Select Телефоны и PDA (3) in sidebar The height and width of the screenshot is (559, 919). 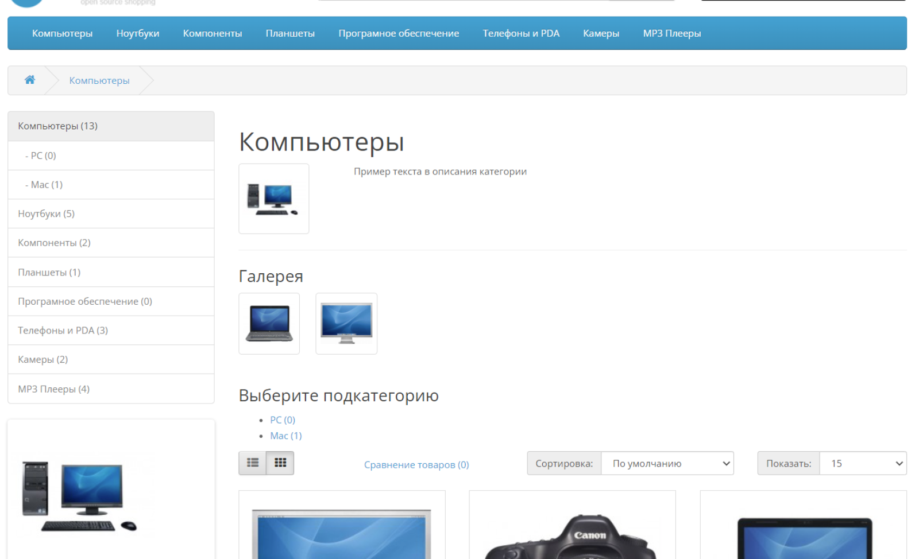pyautogui.click(x=111, y=331)
